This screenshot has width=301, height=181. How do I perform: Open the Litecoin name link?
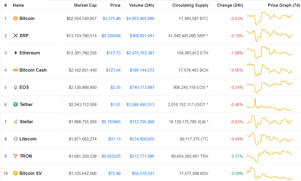coord(28,139)
